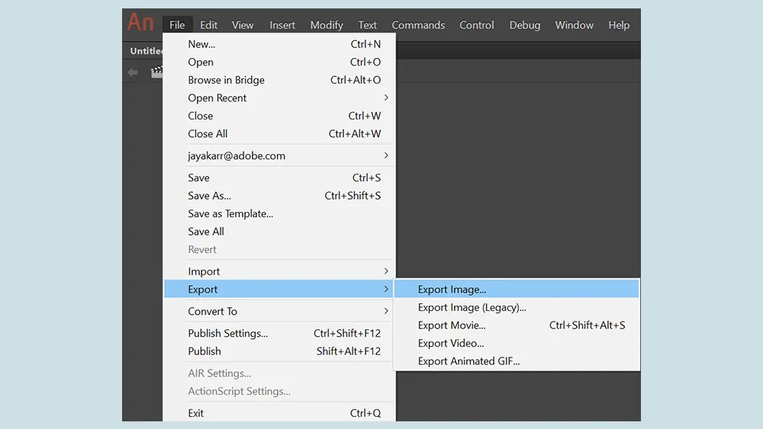Select Export Animated GIF...
This screenshot has height=429, width=763.
click(517, 361)
